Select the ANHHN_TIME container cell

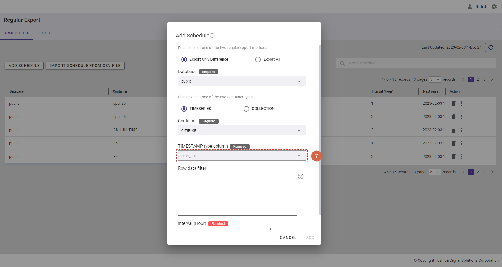tap(125, 130)
